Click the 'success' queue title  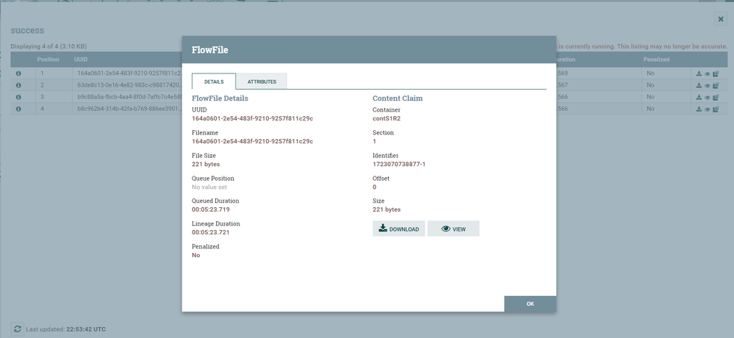[x=27, y=30]
